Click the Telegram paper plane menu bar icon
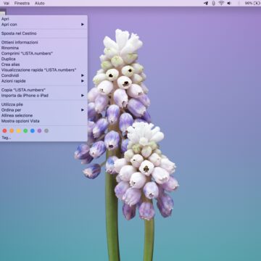 [206, 3]
